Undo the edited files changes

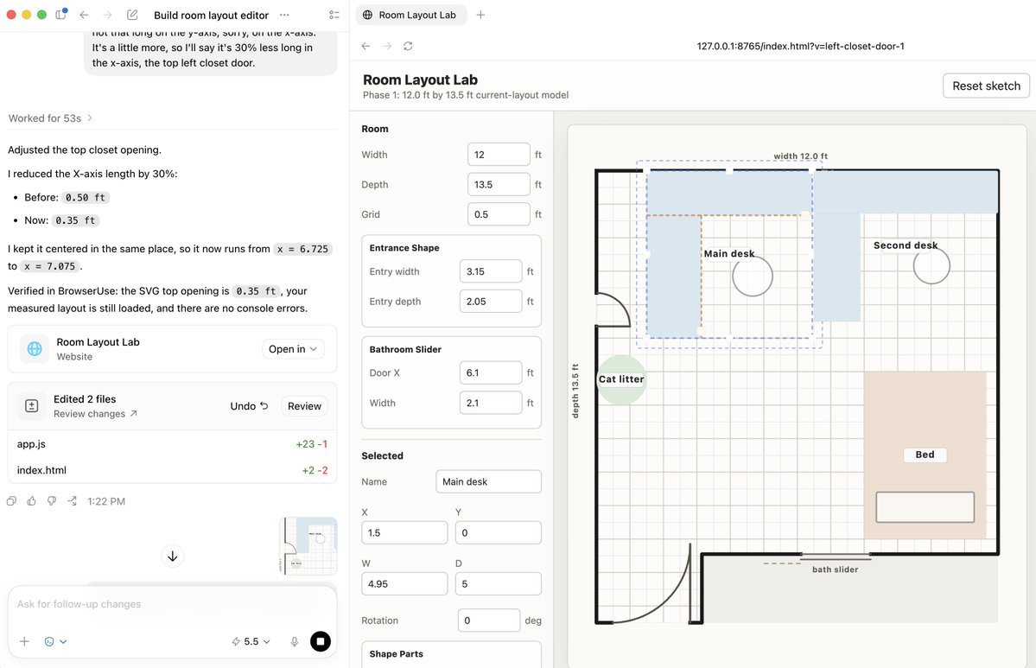click(x=249, y=405)
